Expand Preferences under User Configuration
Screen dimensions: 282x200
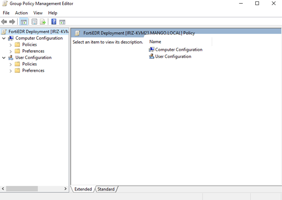click(11, 71)
